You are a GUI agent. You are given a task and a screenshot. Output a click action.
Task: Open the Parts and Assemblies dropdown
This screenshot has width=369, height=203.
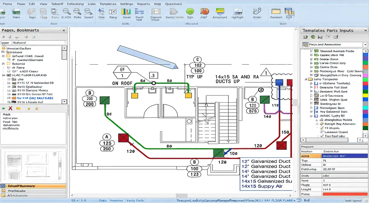365,44
